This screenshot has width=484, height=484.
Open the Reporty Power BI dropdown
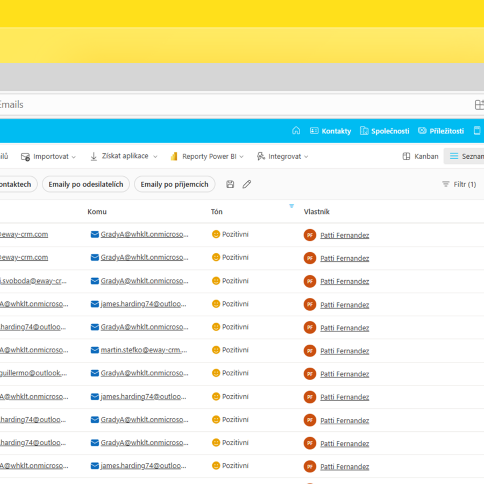pyautogui.click(x=207, y=156)
